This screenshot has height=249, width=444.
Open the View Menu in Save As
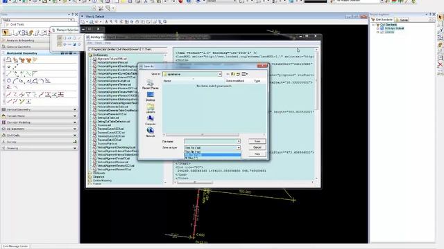[x=244, y=74]
